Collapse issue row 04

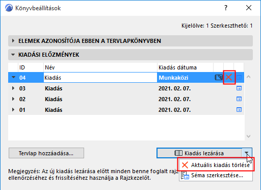13,77
